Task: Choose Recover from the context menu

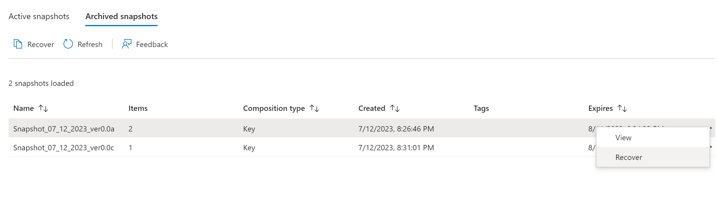Action: click(629, 157)
